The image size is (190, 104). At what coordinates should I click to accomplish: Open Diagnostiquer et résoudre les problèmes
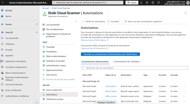(x=58, y=35)
